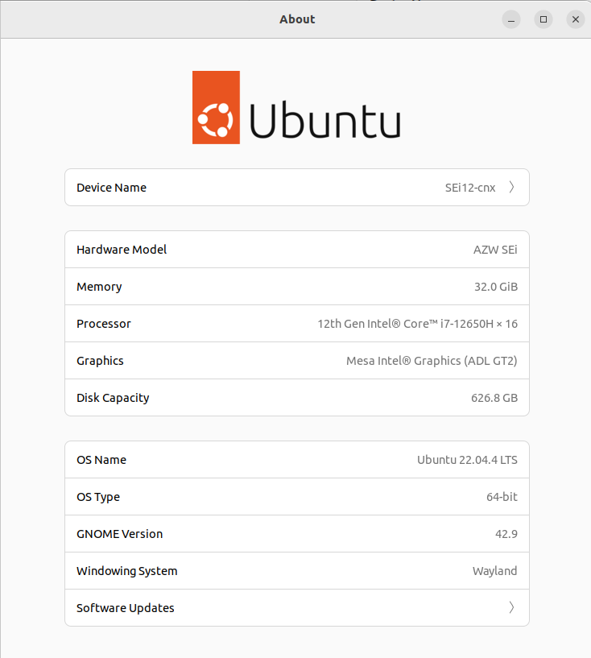
Task: Click the large Ubuntu wordmark text
Action: pyautogui.click(x=325, y=121)
